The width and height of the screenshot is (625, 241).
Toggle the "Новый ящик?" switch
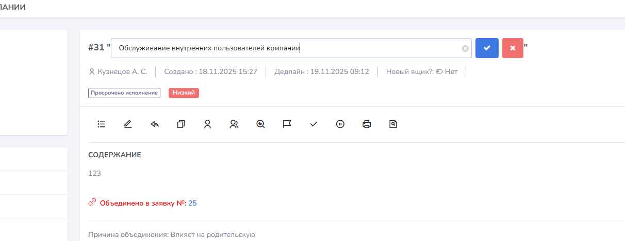(439, 72)
